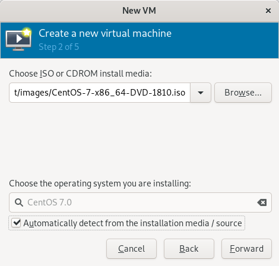Close the New VM dialog with X

(268, 11)
